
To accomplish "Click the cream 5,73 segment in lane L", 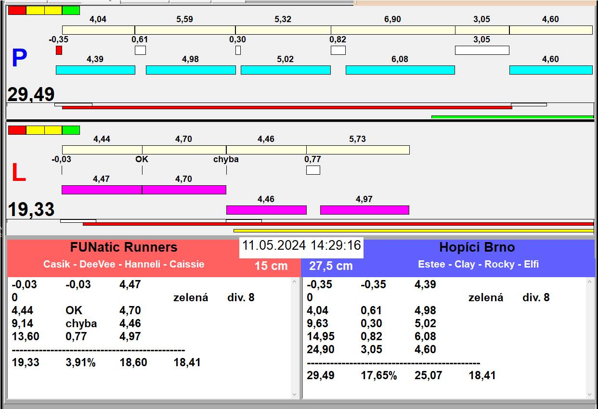I will pos(358,150).
